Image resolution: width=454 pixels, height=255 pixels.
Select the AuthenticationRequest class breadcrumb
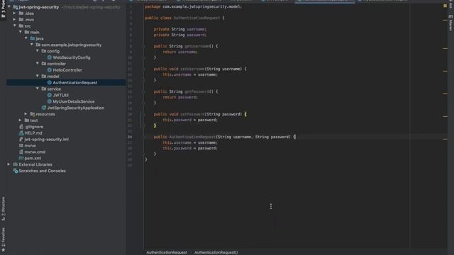[x=167, y=252]
